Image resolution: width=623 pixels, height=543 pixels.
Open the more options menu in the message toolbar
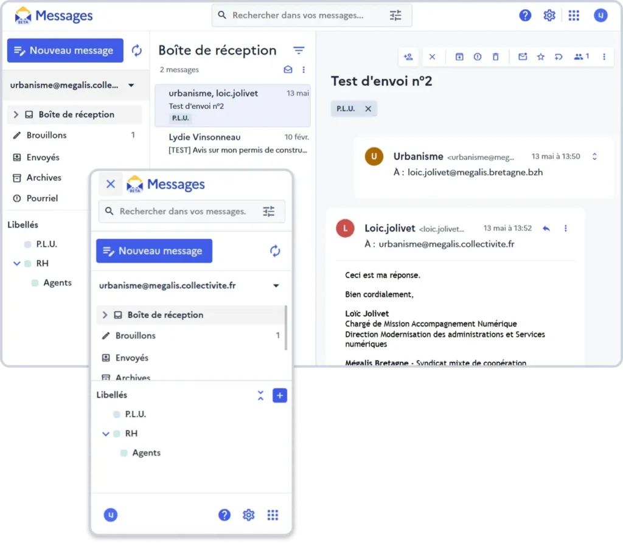pos(604,57)
